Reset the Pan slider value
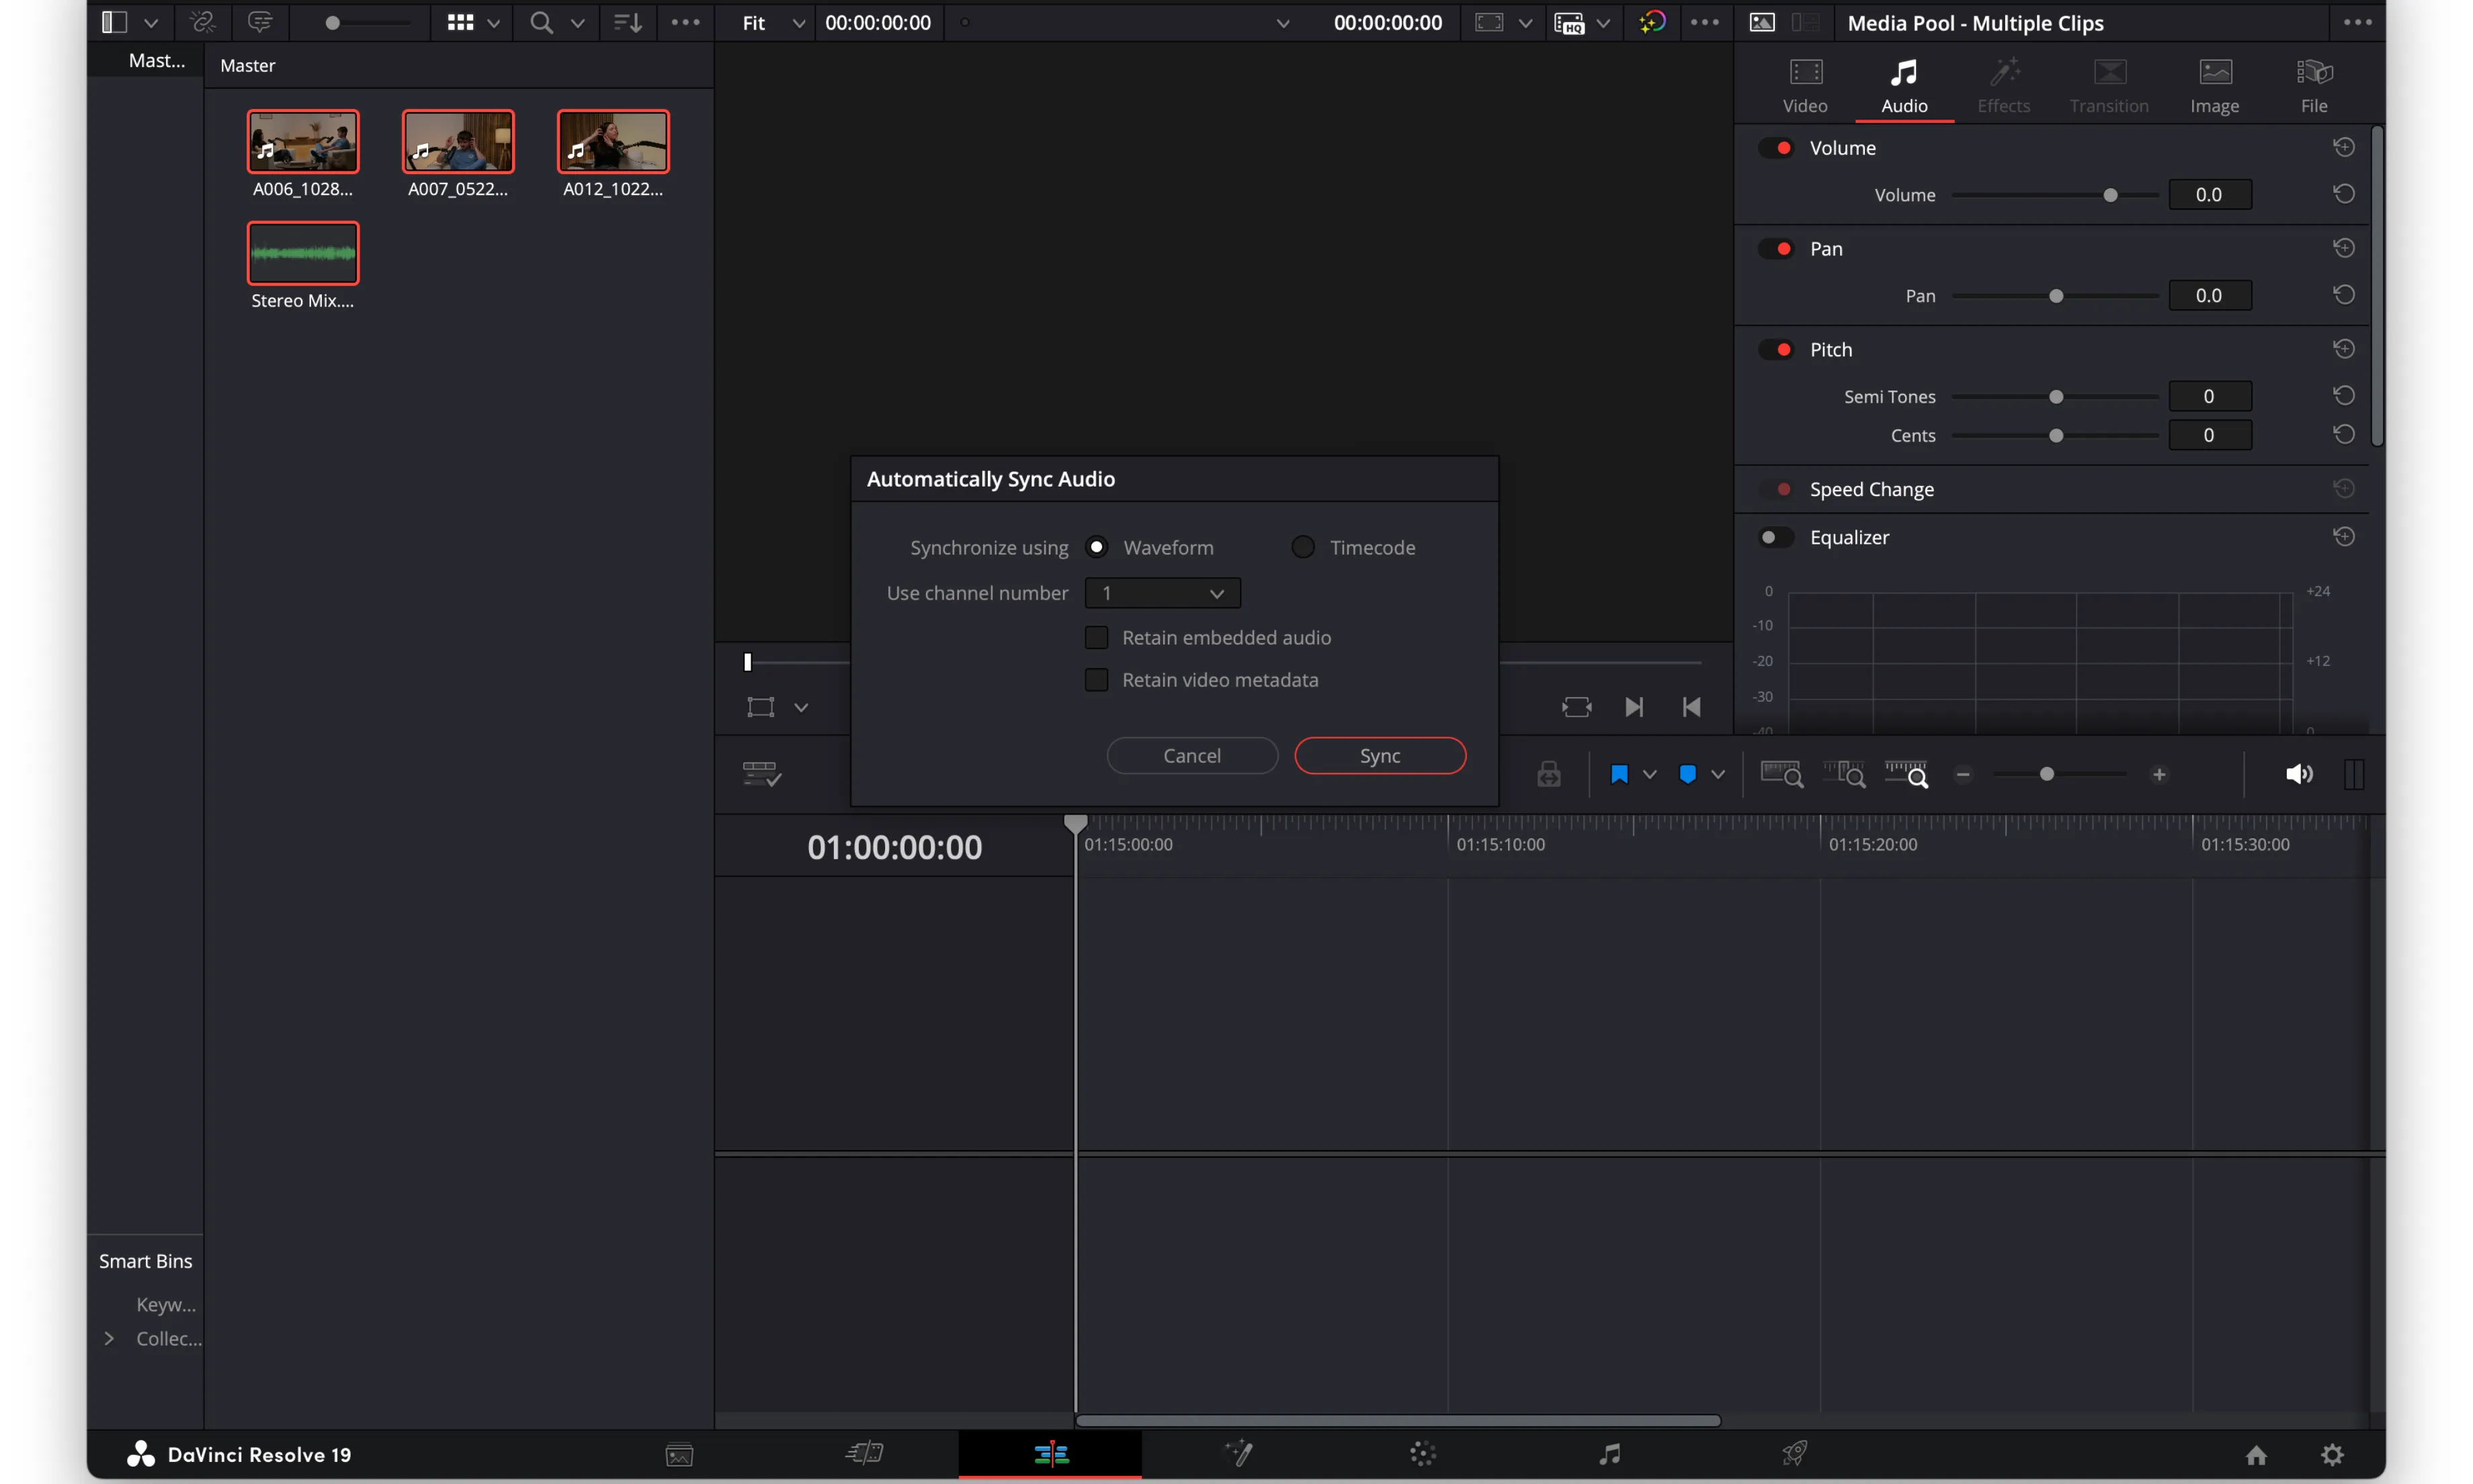Image resolution: width=2473 pixels, height=1484 pixels. 2343,295
